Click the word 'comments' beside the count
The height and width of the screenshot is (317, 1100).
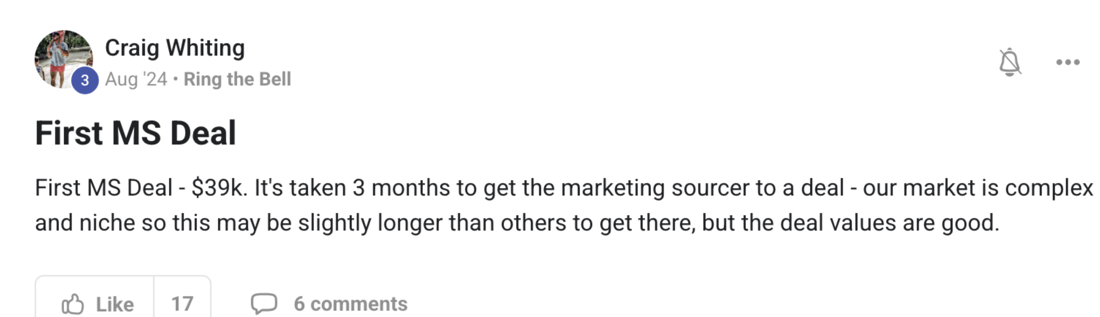pos(359,304)
